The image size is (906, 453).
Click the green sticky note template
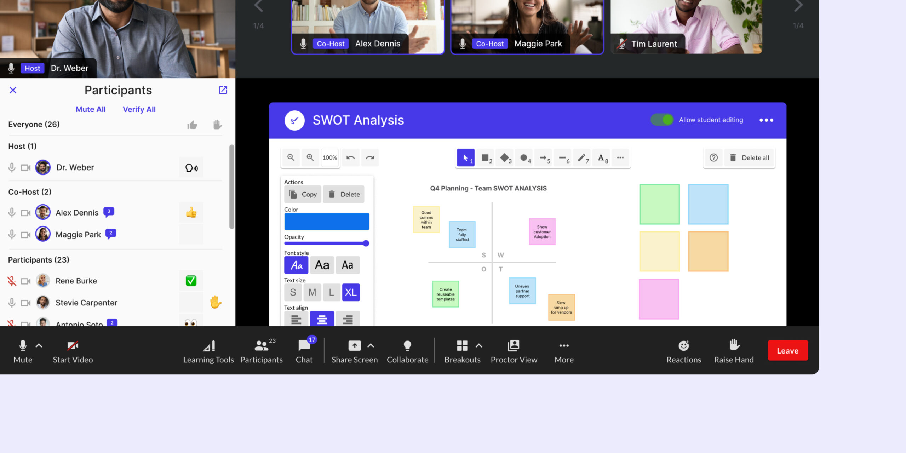pyautogui.click(x=659, y=204)
